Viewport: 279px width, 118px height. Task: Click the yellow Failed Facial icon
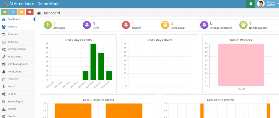tap(165, 25)
